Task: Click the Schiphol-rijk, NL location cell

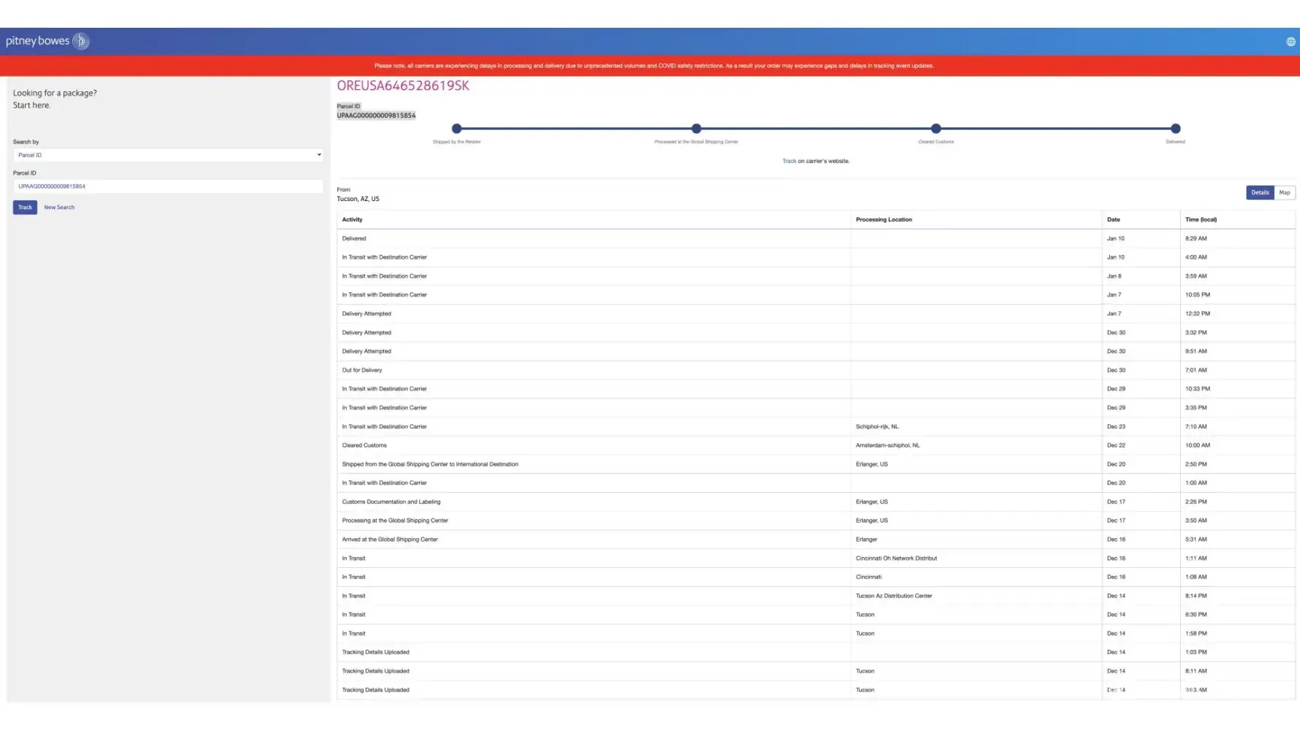Action: coord(877,427)
